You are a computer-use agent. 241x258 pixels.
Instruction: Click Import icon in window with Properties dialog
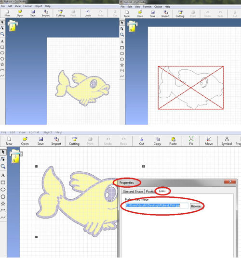point(56,141)
